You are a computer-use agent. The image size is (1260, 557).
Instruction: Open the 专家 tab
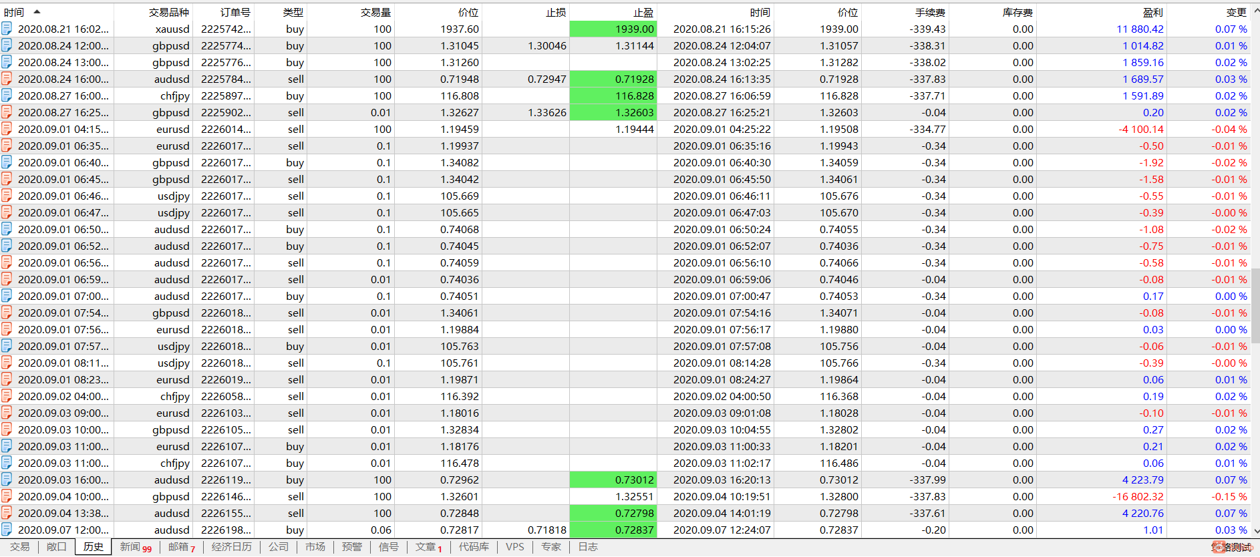[x=551, y=547]
